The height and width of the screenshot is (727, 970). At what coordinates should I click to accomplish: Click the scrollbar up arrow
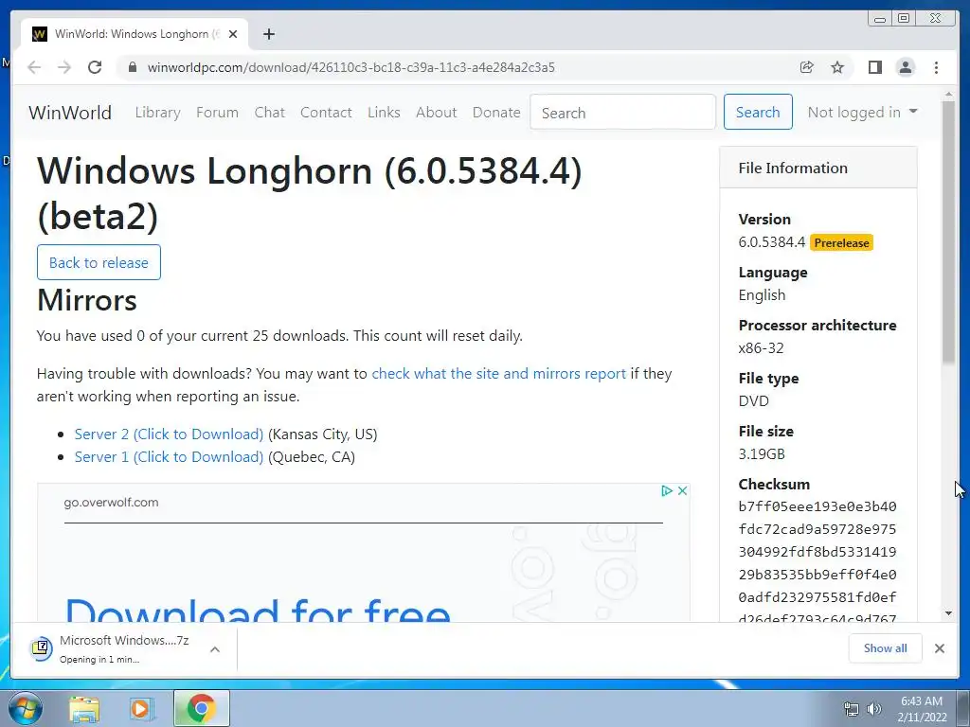948,95
